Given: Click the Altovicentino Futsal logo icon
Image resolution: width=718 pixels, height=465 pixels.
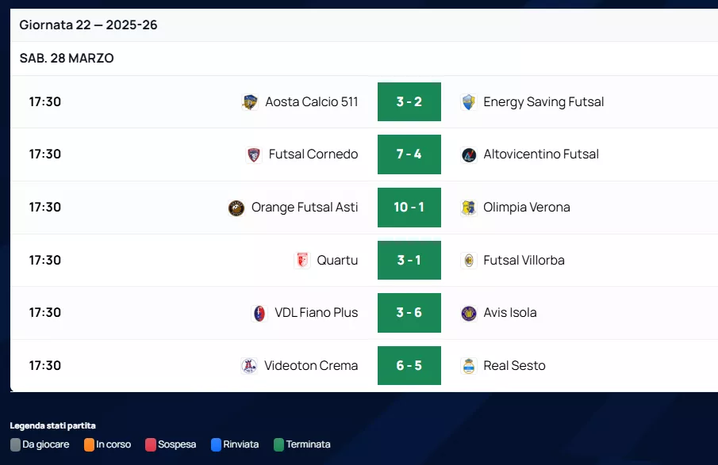Looking at the screenshot, I should (x=469, y=154).
